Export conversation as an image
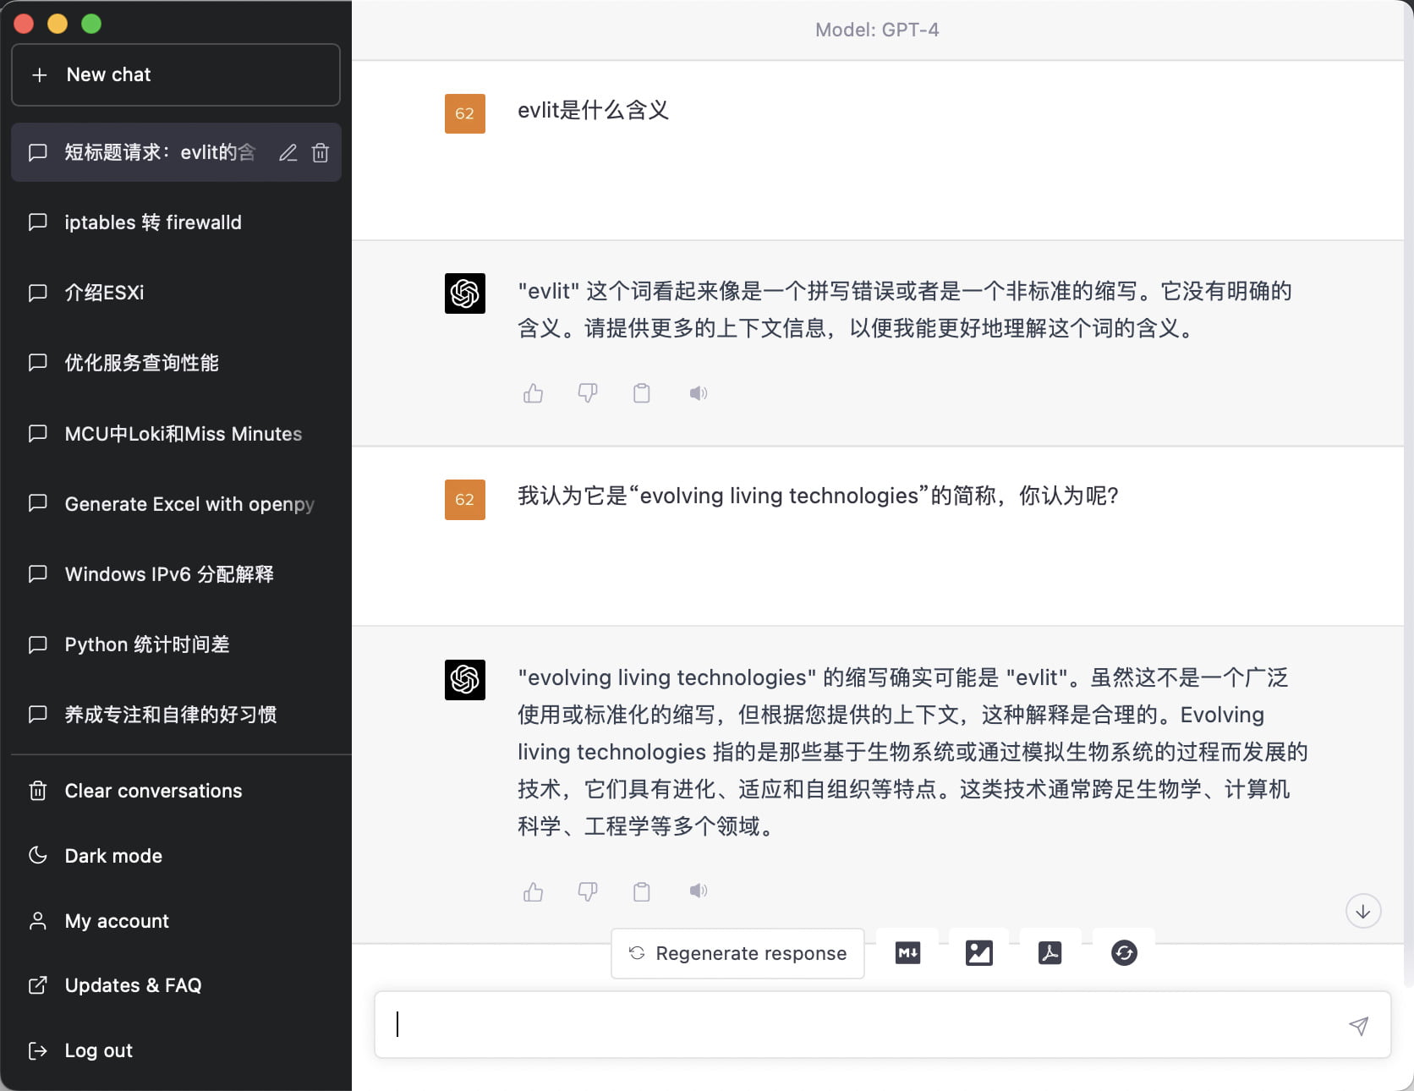Screen dimensions: 1414x1091 click(x=978, y=952)
